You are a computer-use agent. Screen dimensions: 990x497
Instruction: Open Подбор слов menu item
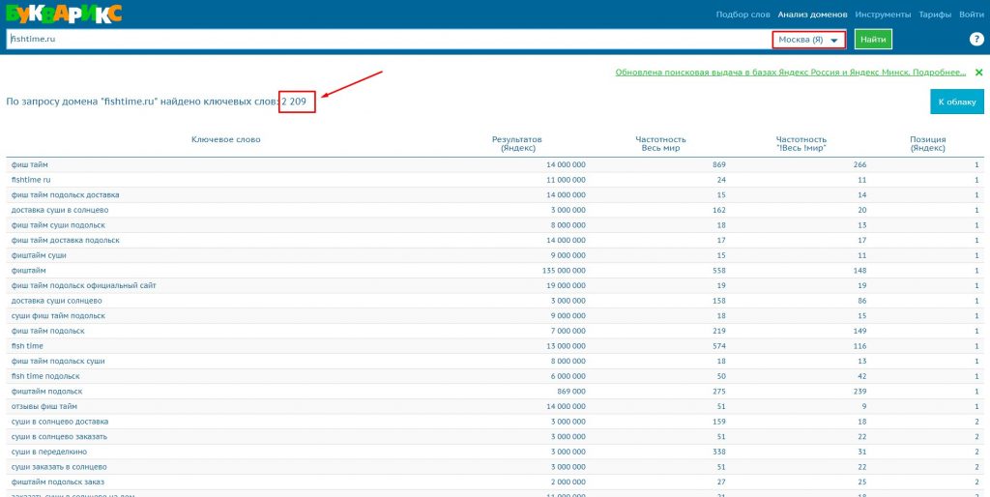coord(742,14)
